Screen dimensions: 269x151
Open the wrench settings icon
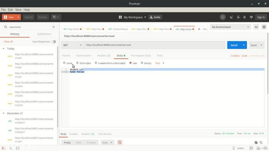(238, 17)
